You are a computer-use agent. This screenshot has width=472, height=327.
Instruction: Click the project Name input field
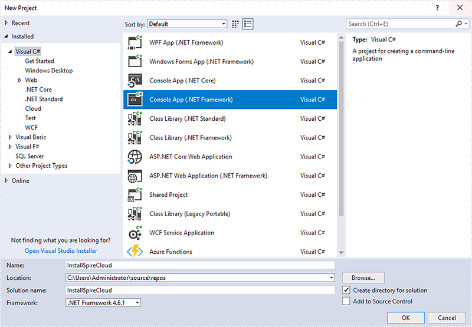click(x=200, y=265)
